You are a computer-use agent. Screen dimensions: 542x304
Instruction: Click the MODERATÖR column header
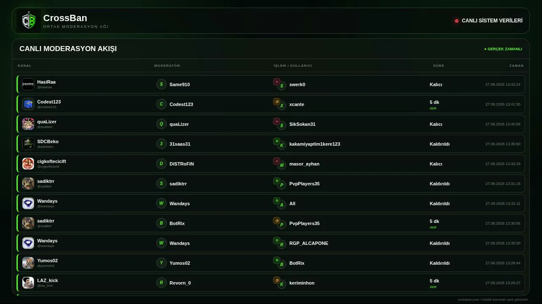point(167,65)
